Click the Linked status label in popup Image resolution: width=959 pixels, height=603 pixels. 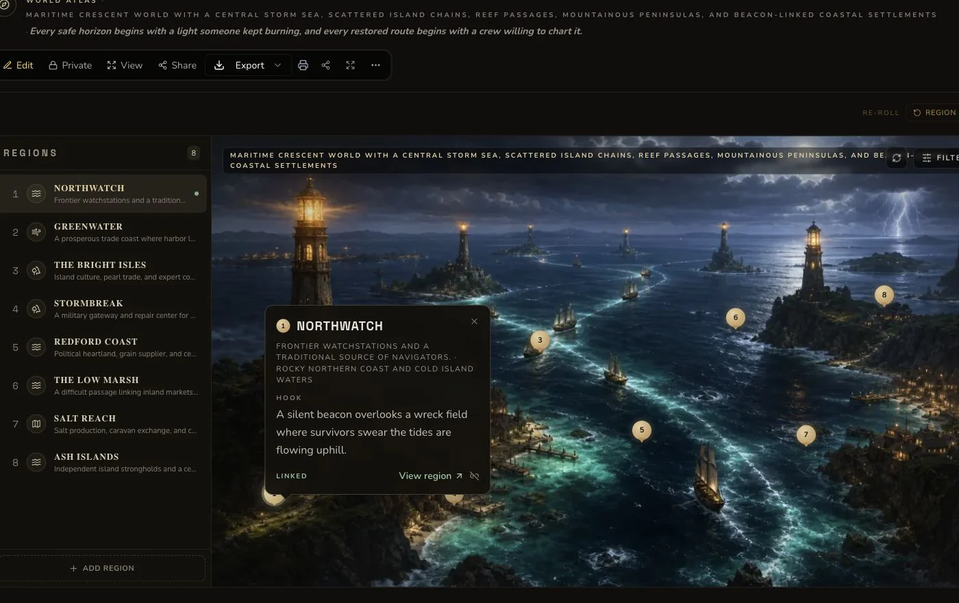pos(292,476)
